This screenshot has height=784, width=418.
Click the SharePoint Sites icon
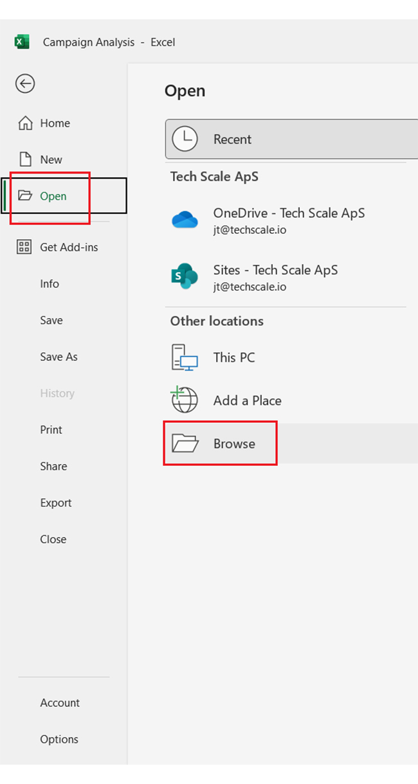(x=185, y=277)
